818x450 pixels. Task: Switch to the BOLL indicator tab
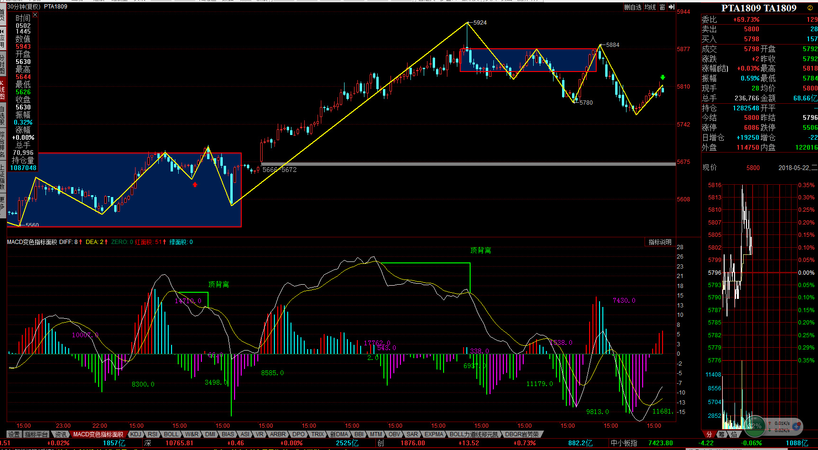pyautogui.click(x=171, y=434)
